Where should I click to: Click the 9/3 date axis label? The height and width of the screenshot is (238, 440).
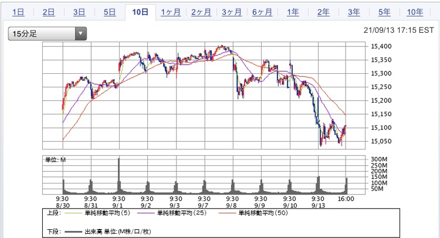pos(175,206)
